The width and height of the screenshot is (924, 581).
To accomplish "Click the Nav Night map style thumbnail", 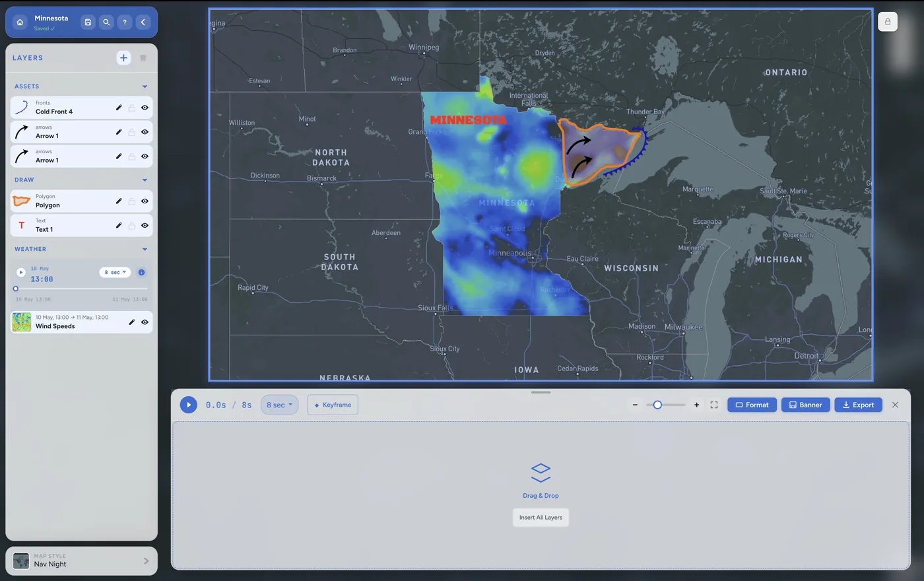I will 21,561.
